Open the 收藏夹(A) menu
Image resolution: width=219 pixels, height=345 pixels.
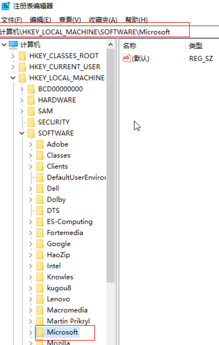103,20
